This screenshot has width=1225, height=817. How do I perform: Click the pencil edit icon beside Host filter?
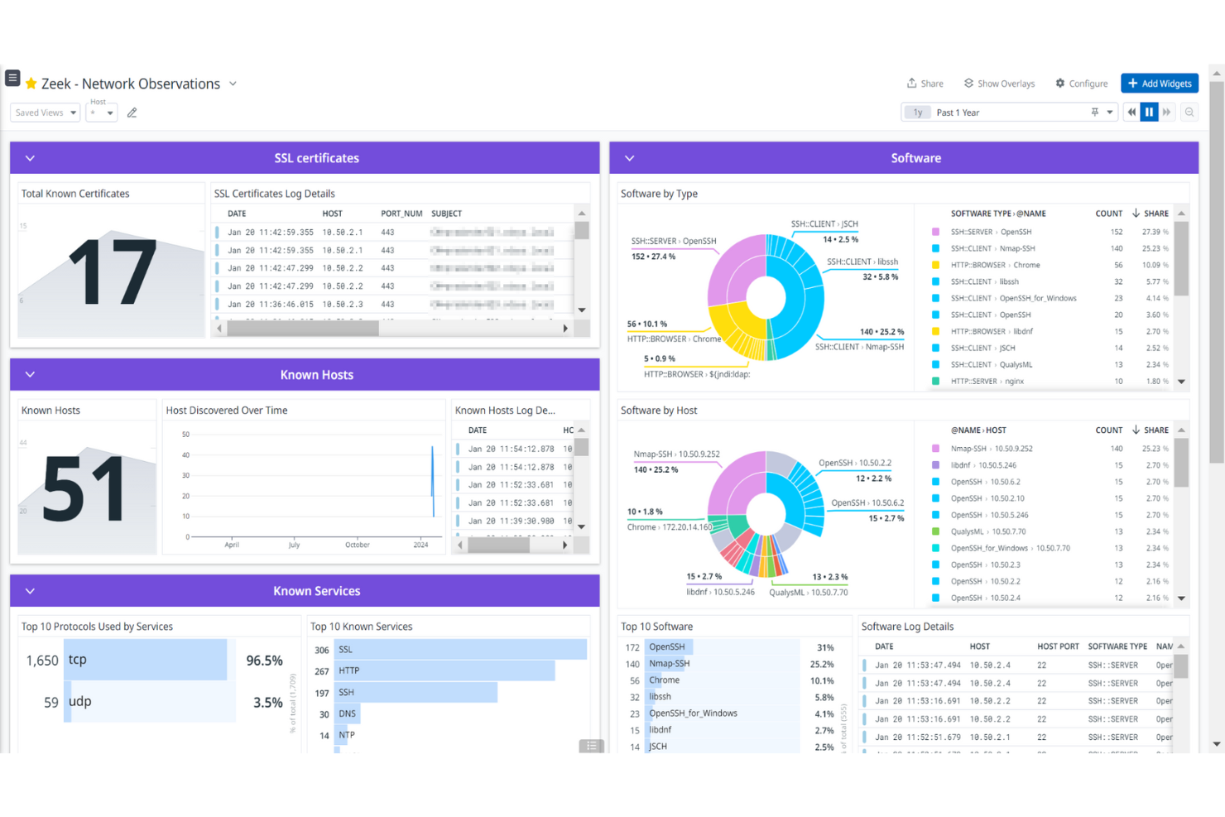(x=132, y=113)
